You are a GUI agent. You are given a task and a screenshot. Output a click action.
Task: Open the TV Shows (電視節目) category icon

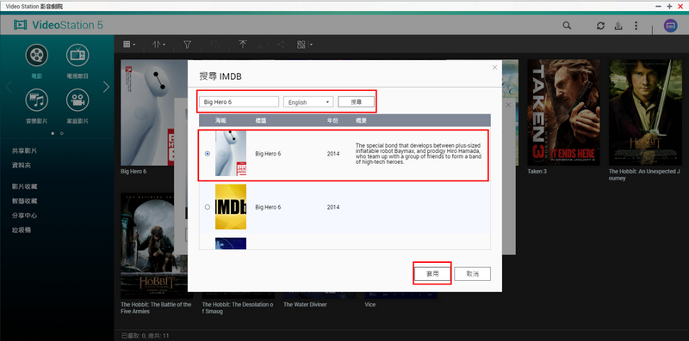(x=78, y=55)
